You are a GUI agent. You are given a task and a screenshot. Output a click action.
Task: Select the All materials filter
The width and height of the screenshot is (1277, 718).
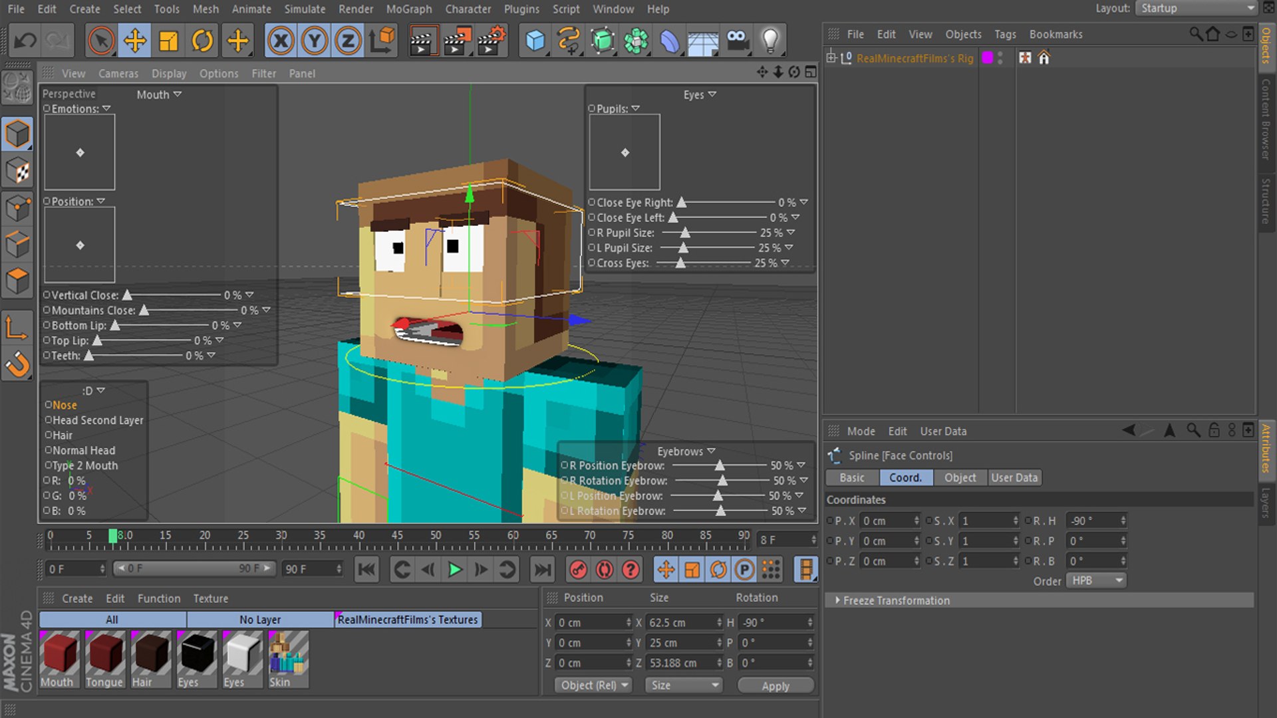[112, 620]
